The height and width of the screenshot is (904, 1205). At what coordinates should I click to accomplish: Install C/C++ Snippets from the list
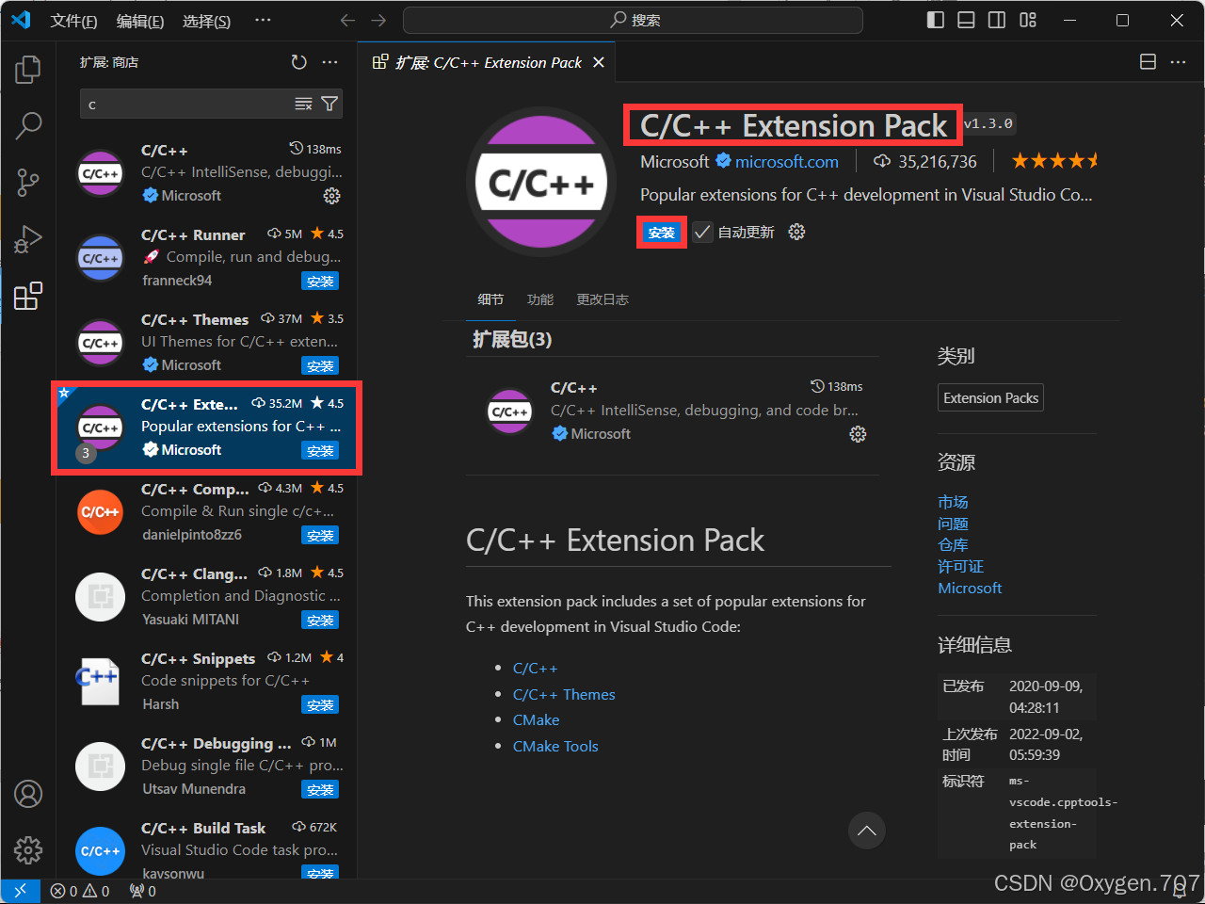[x=320, y=704]
